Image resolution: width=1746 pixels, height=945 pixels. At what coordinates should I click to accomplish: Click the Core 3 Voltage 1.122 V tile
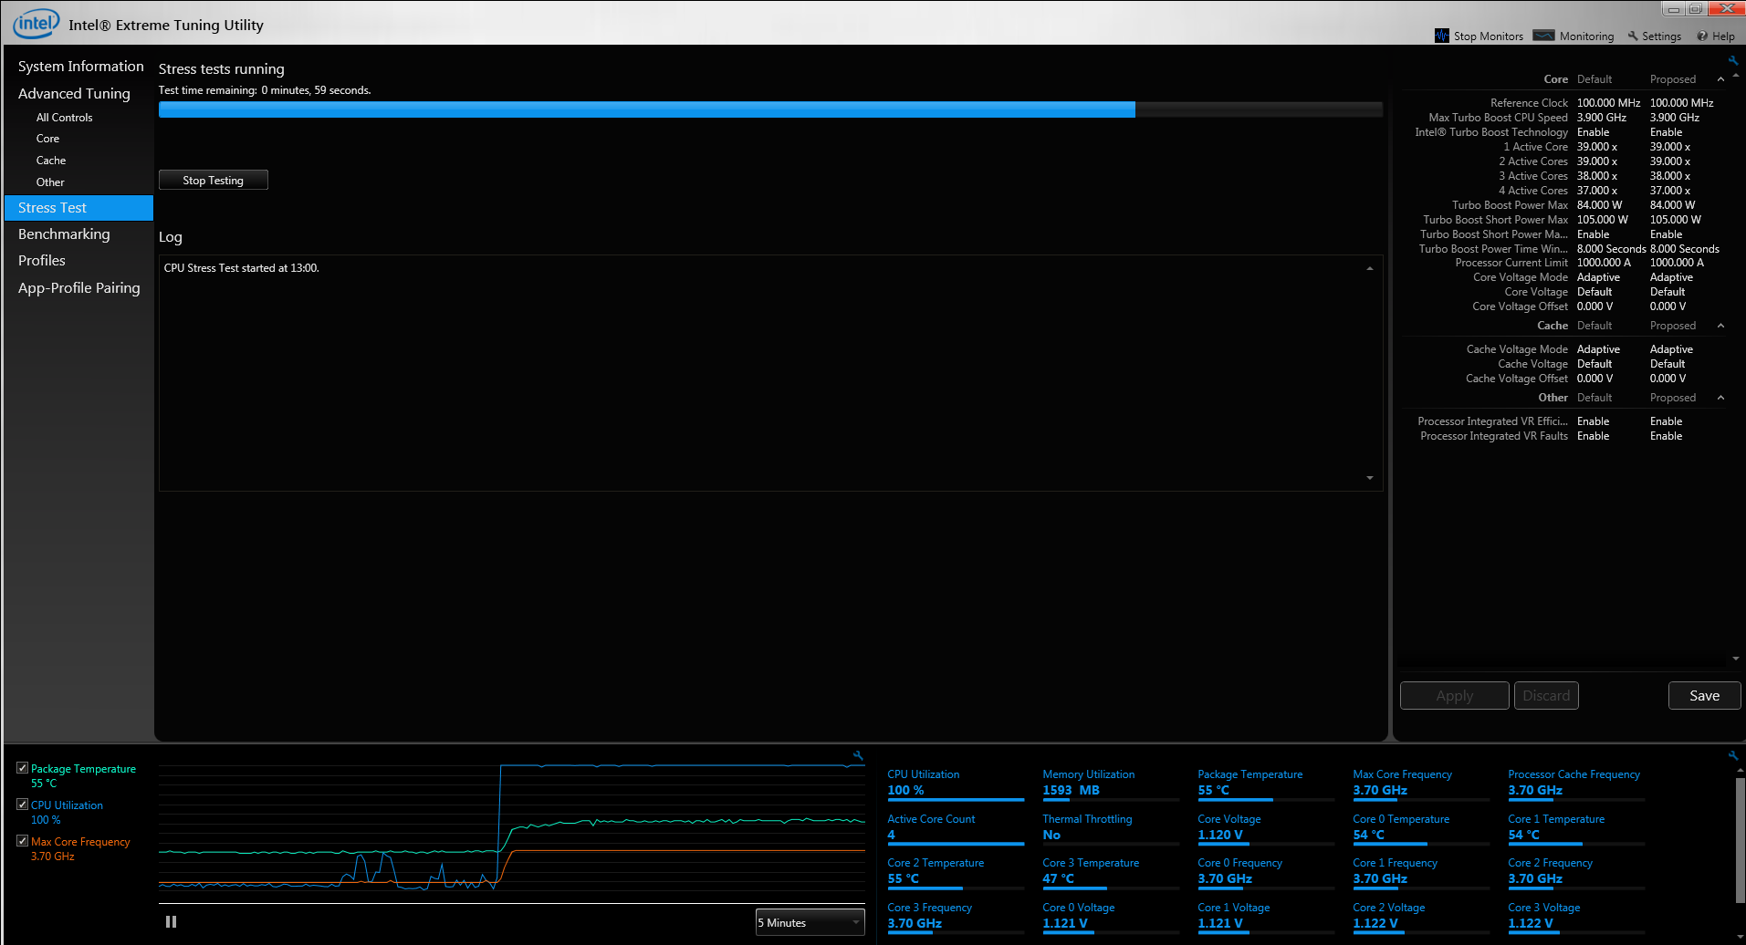point(1576,917)
